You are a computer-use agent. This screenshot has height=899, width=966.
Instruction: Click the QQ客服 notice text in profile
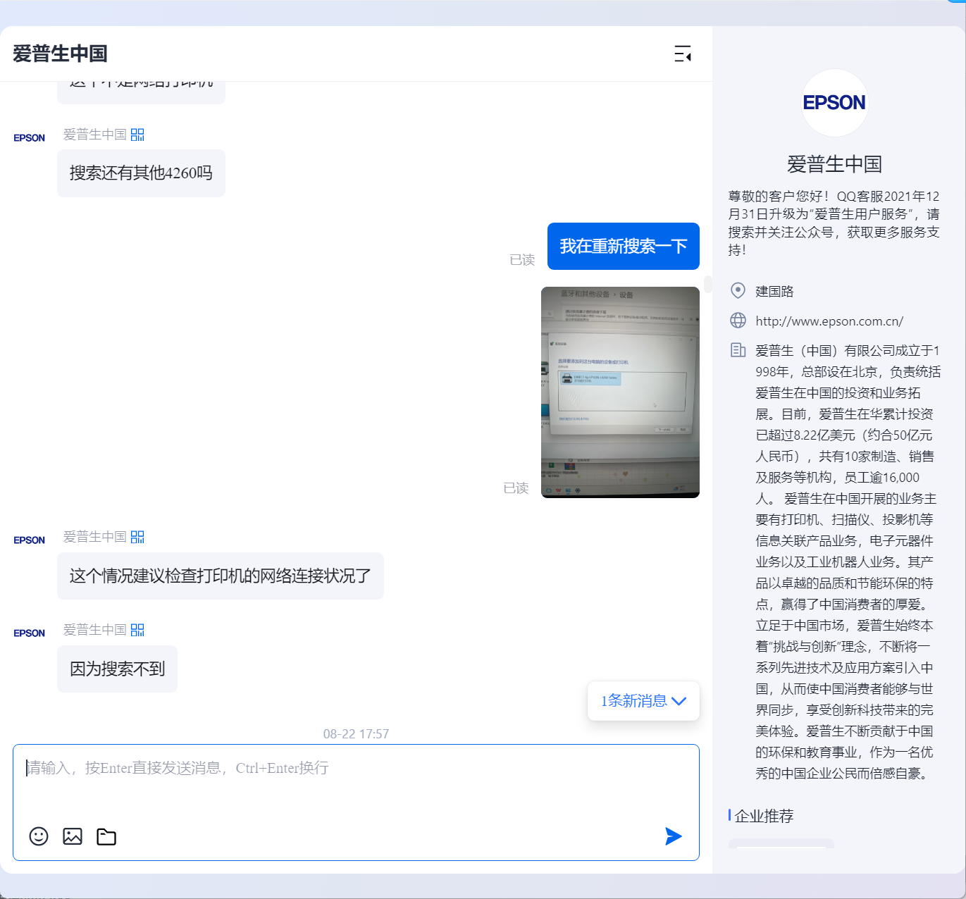(x=834, y=223)
